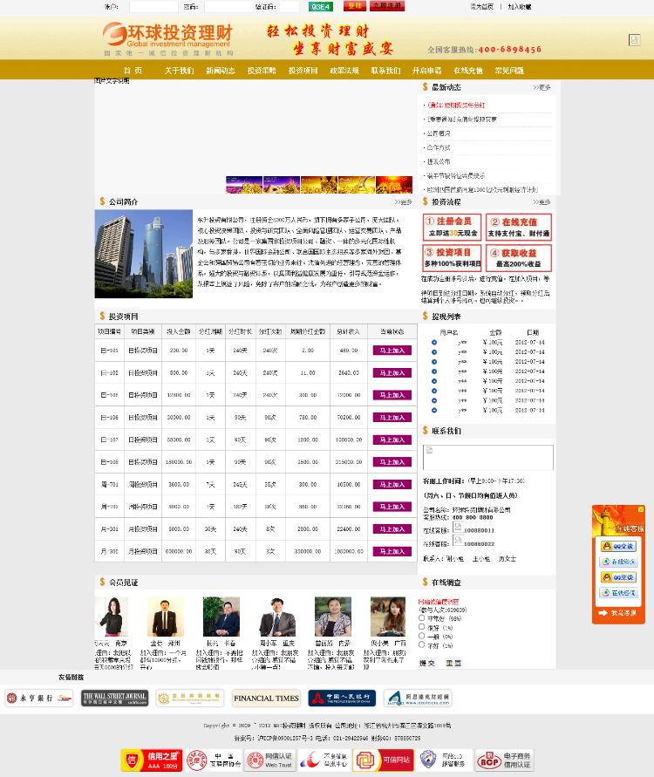Viewport: 654px width, 777px height.
Task: Click the 400-800-8800 hotline number text
Action: coord(472,517)
